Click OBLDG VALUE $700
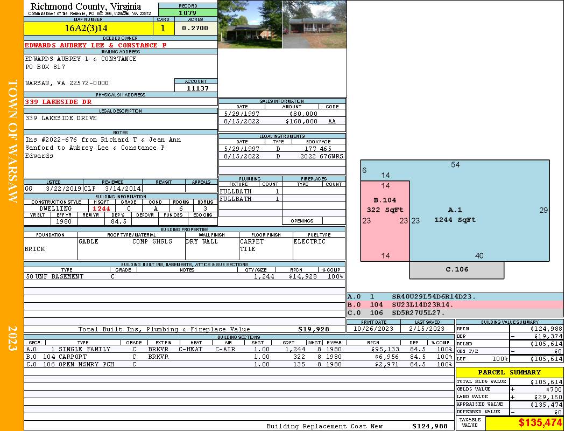This screenshot has height=431, width=565. 554,390
